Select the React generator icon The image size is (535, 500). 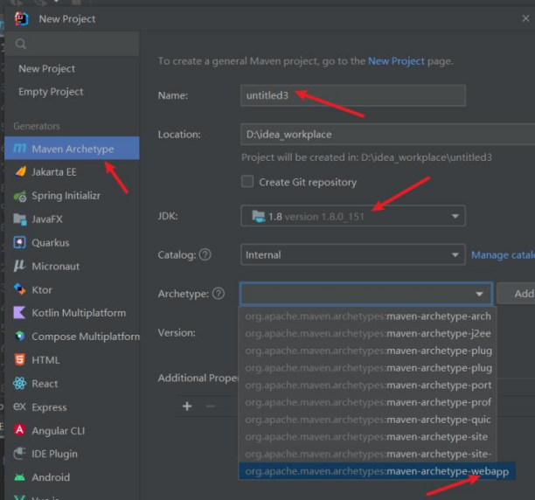[20, 384]
